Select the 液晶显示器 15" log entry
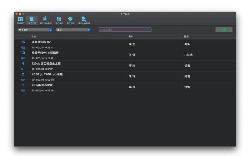The height and width of the screenshot is (156, 250). (x=41, y=42)
